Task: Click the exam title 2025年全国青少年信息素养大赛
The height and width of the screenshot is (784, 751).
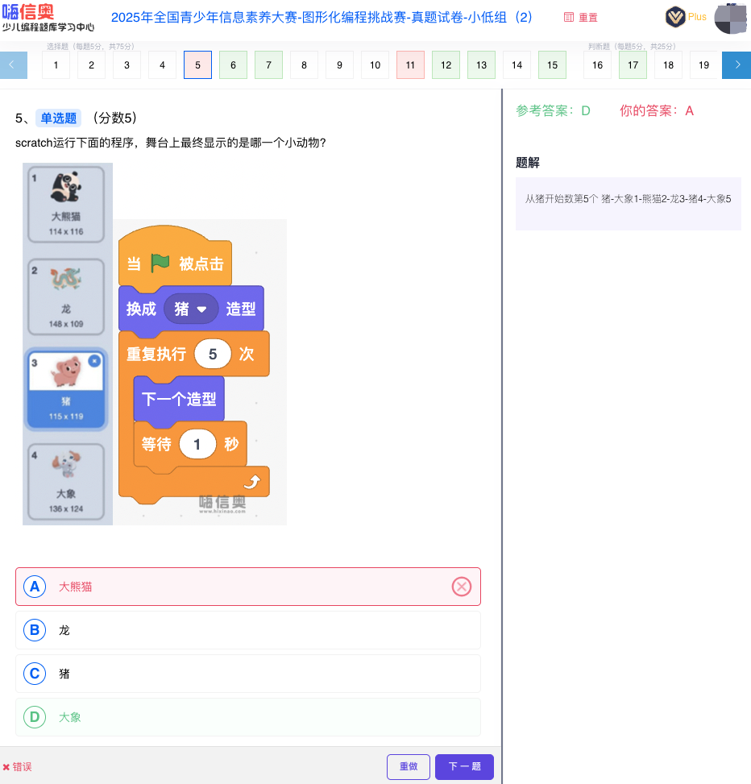Action: click(x=322, y=18)
